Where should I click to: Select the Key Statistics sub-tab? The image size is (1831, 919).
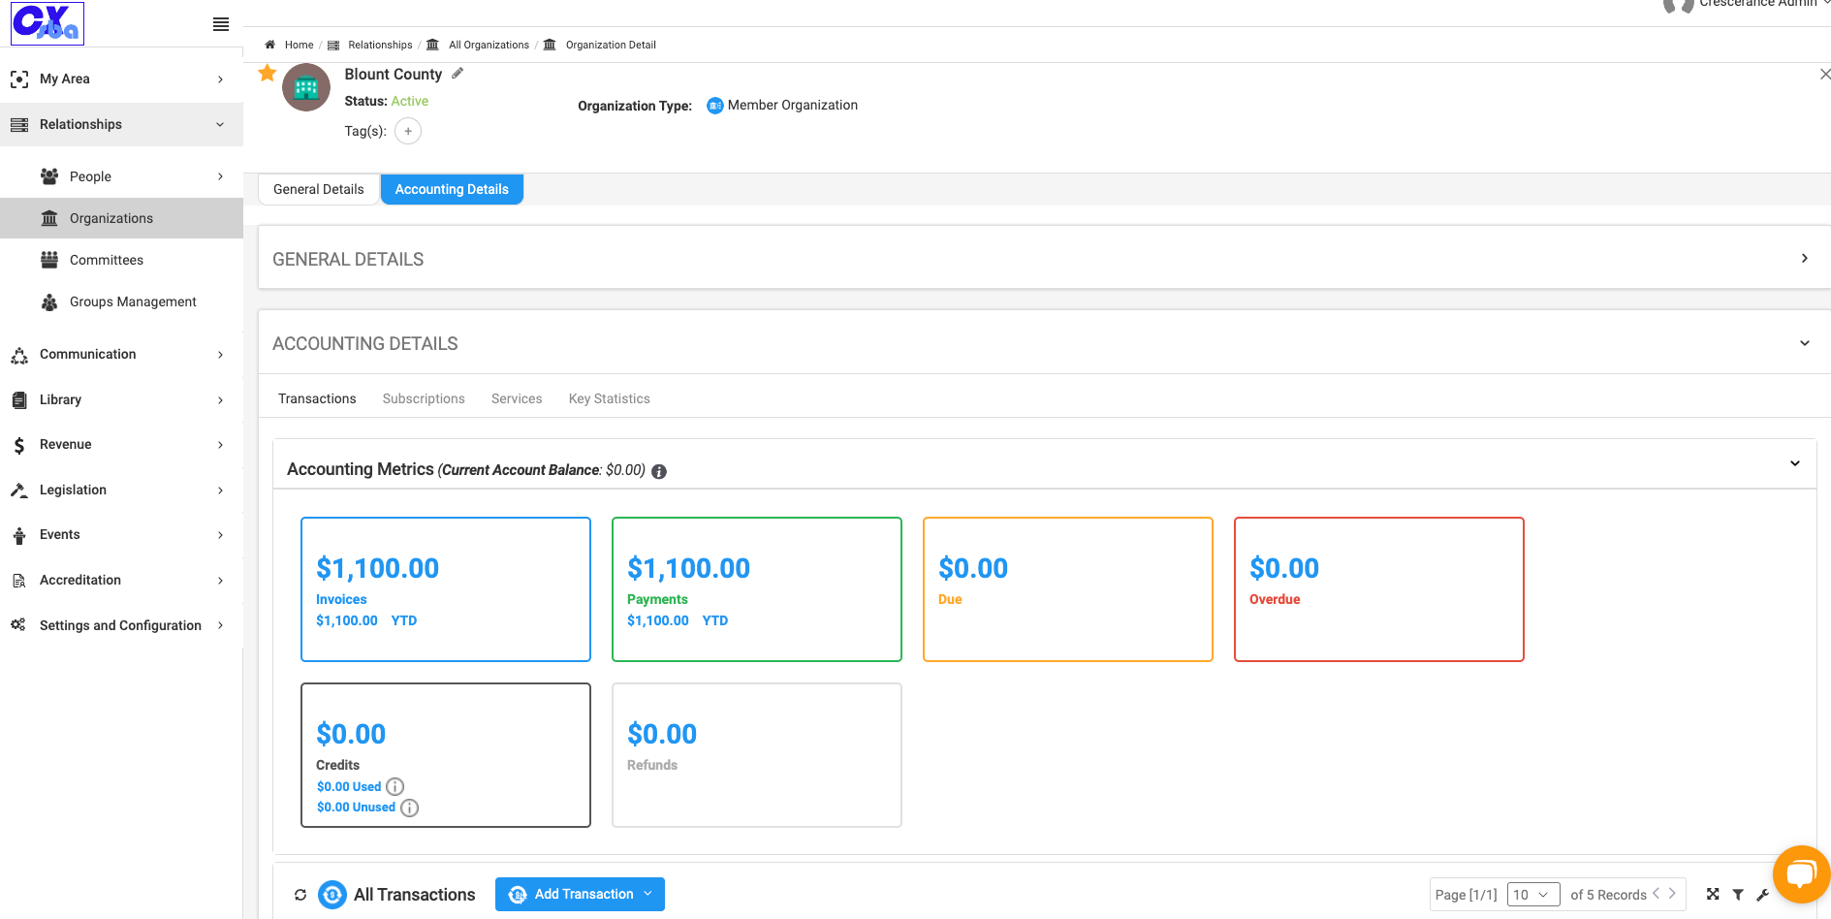pyautogui.click(x=610, y=398)
